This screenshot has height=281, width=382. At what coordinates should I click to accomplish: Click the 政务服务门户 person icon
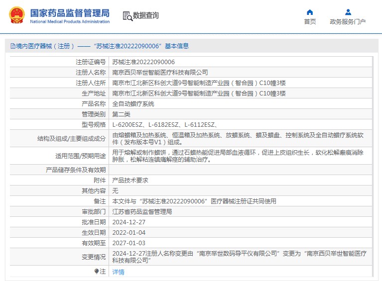(348, 12)
